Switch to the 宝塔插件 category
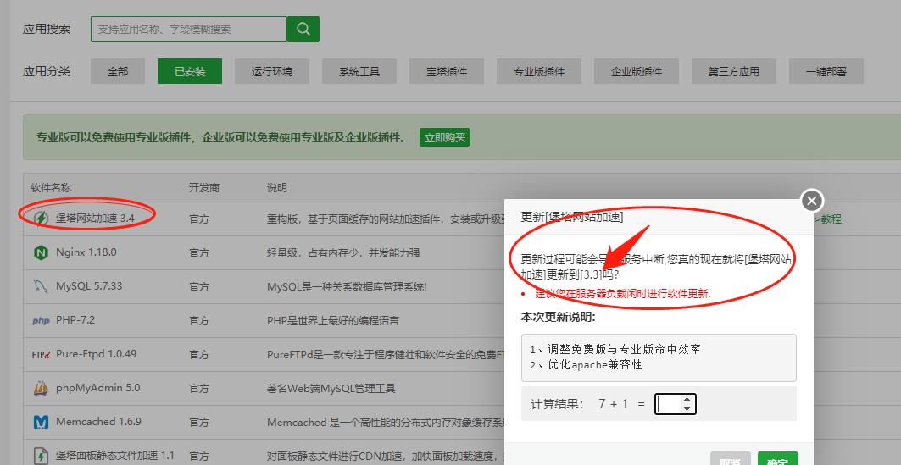This screenshot has width=901, height=465. pos(447,71)
